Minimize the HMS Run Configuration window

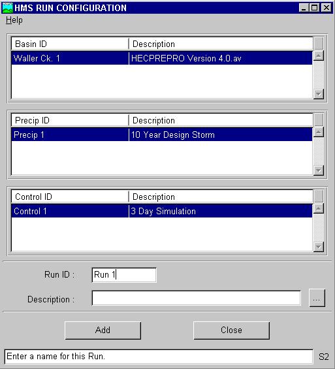[x=304, y=8]
